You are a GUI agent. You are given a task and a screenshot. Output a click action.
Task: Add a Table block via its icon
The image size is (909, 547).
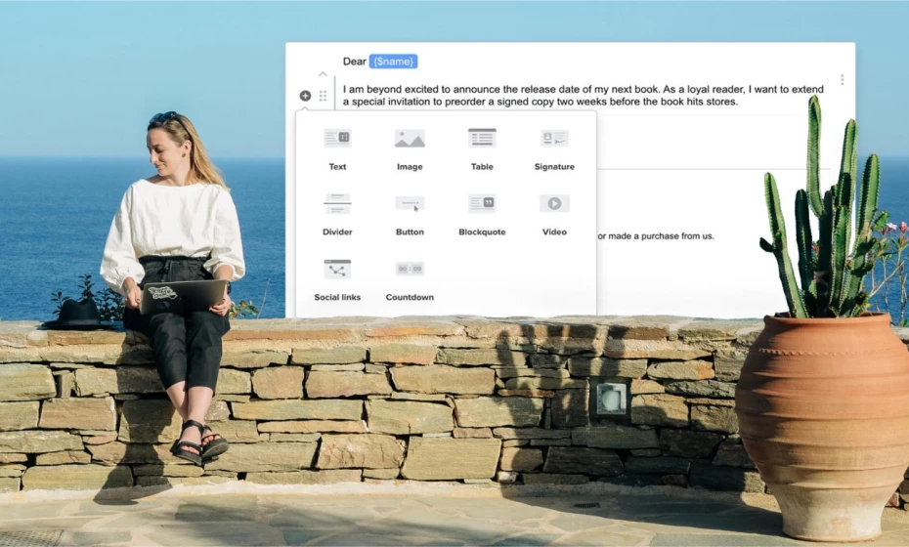pyautogui.click(x=482, y=139)
